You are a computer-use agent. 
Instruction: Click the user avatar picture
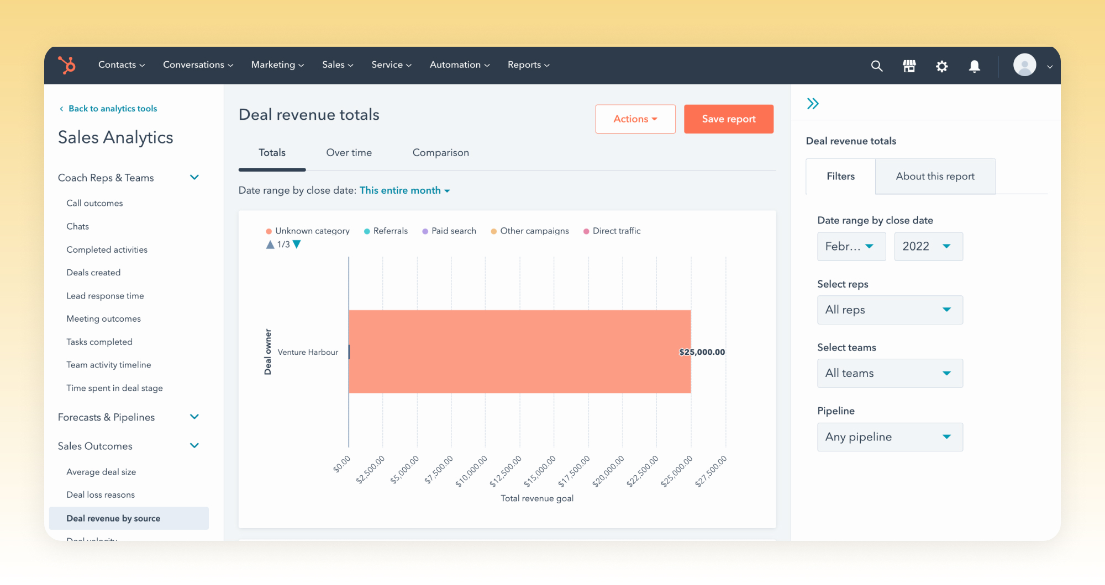tap(1025, 65)
